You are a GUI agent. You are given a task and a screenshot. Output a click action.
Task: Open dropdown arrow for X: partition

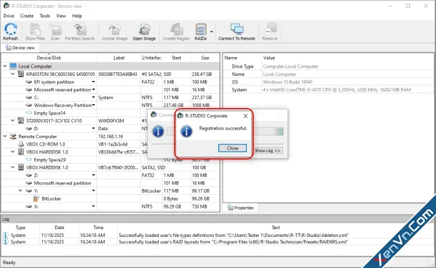point(93,206)
